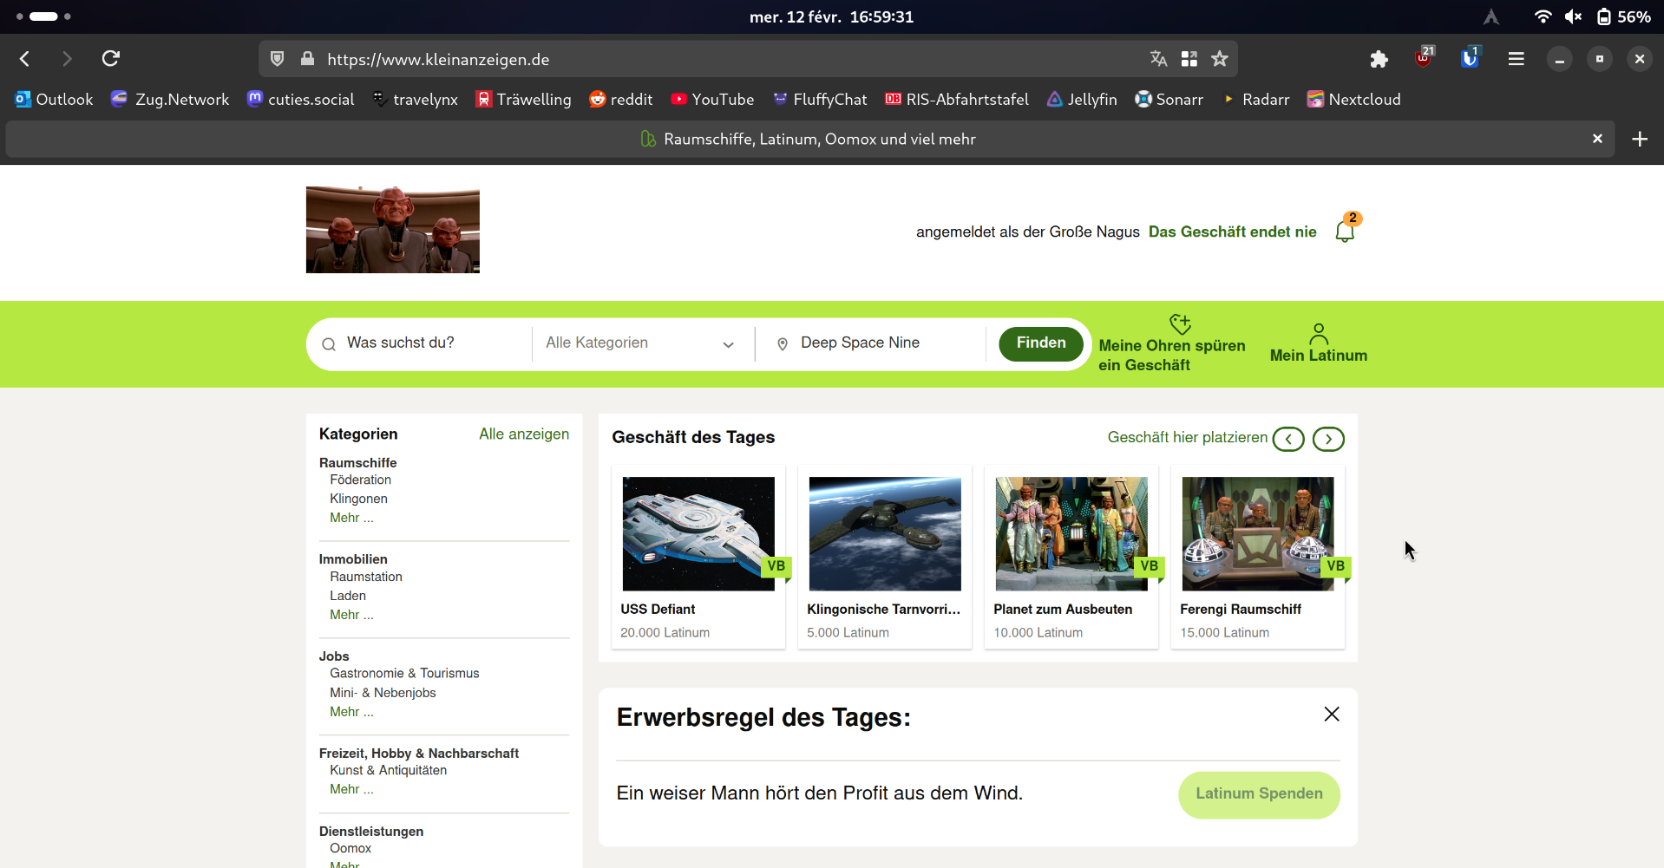Click the notification bell icon
Image resolution: width=1664 pixels, height=868 pixels.
pos(1345,232)
